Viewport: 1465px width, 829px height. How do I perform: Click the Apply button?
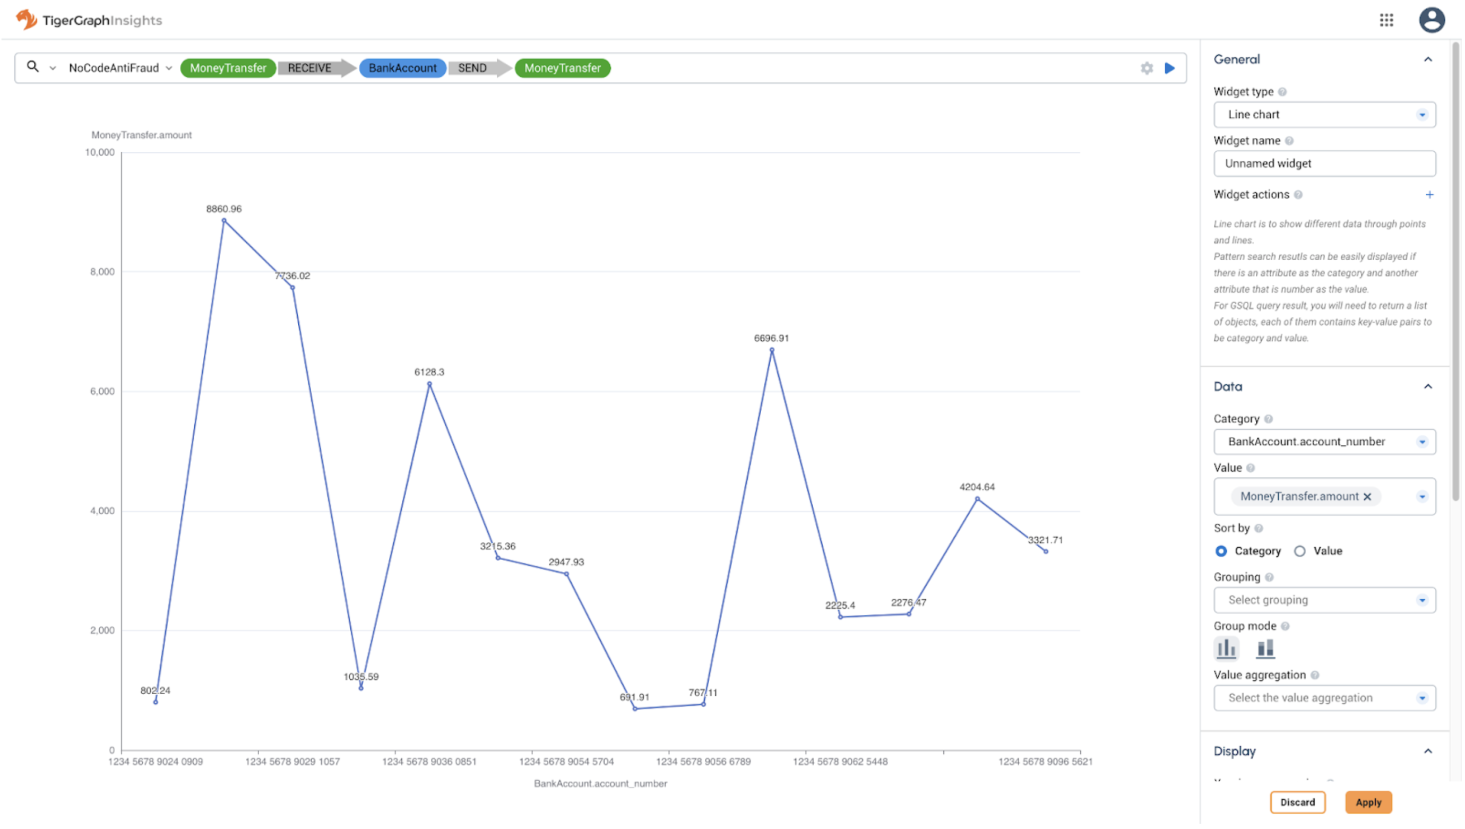coord(1369,802)
